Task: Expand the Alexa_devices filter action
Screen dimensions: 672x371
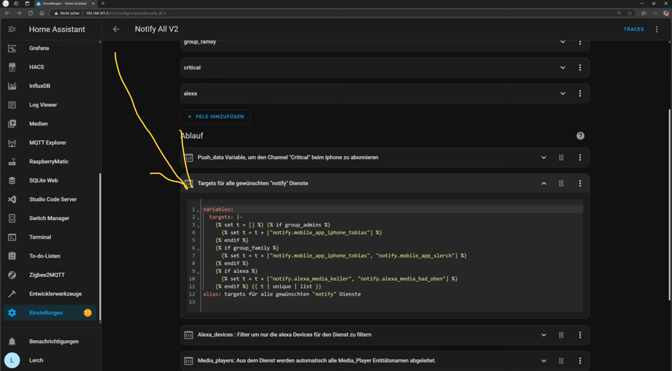Action: point(544,335)
